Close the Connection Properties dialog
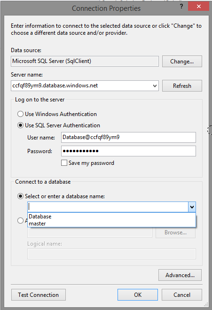 (x=198, y=6)
